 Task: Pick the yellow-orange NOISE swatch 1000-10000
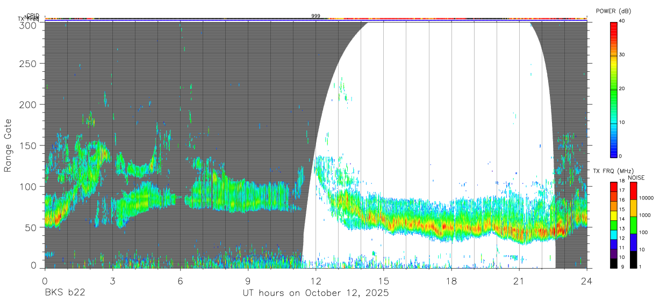(x=633, y=208)
